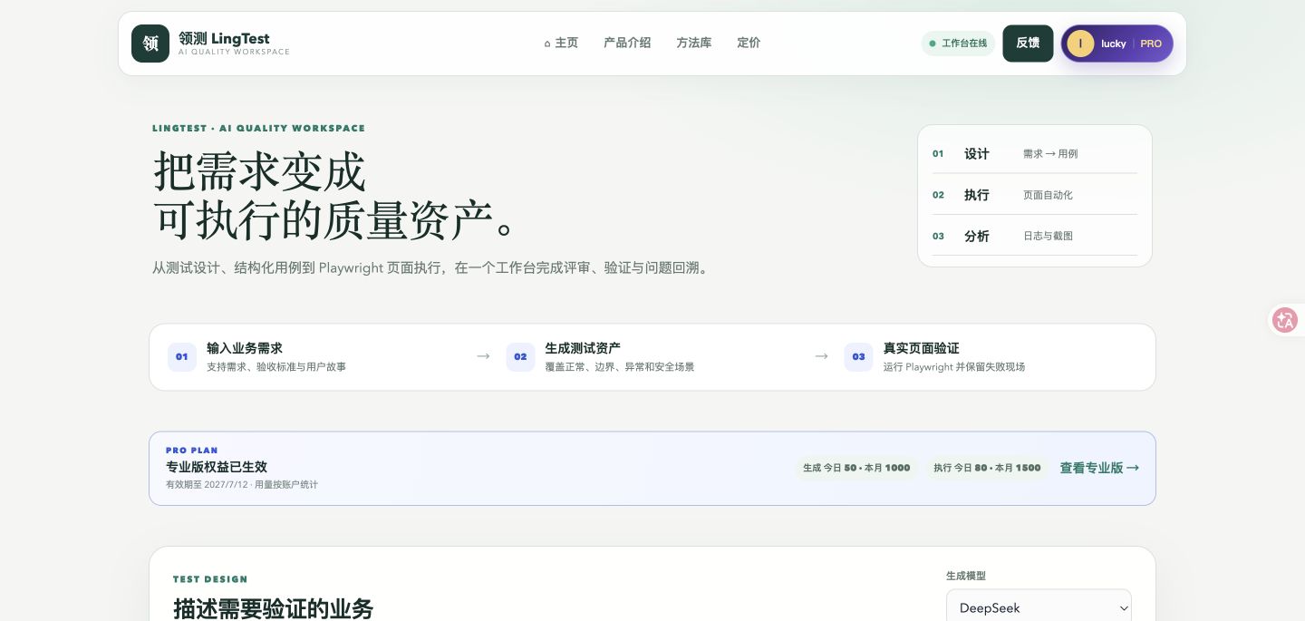Click the 领测 LingTest brand name
The image size is (1305, 621).
click(x=224, y=38)
